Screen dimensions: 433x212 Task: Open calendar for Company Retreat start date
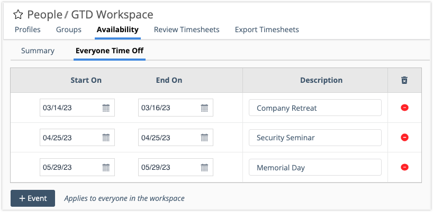[106, 108]
